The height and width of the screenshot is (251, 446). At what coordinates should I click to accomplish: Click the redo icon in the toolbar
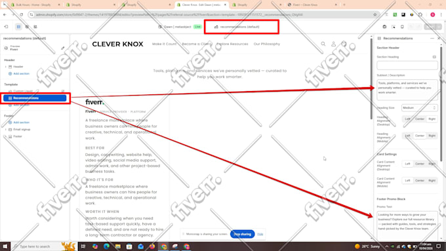418,27
